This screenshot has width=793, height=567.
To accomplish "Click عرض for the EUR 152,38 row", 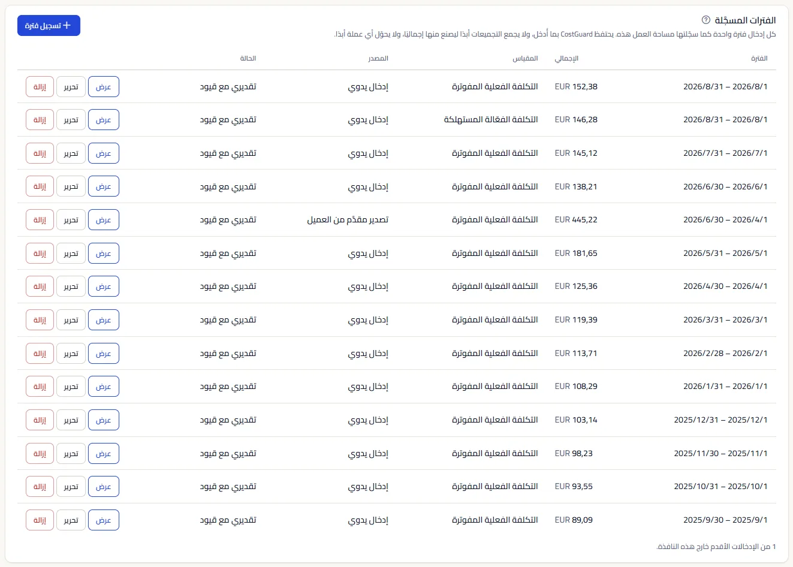I will point(104,87).
